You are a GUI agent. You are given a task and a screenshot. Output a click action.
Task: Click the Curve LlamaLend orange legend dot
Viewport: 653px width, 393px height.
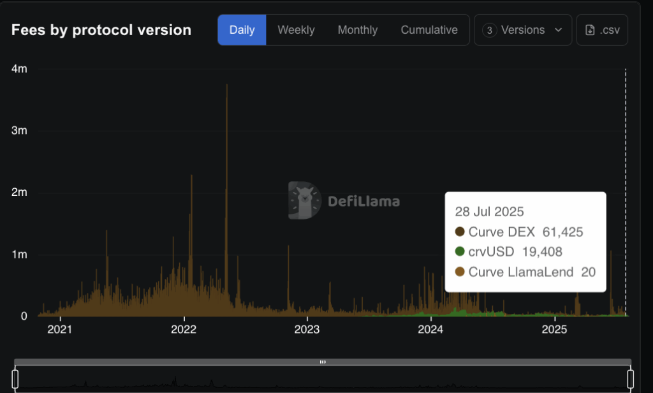(x=460, y=272)
